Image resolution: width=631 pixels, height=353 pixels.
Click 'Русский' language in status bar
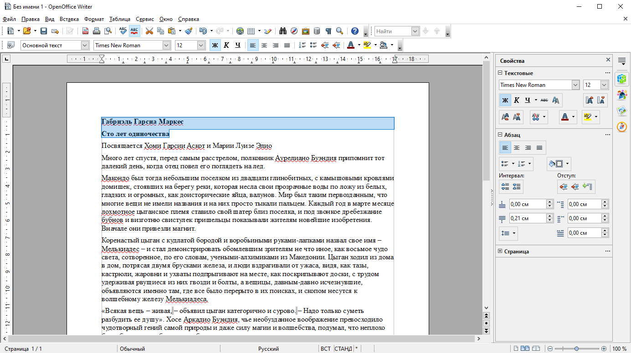point(268,348)
